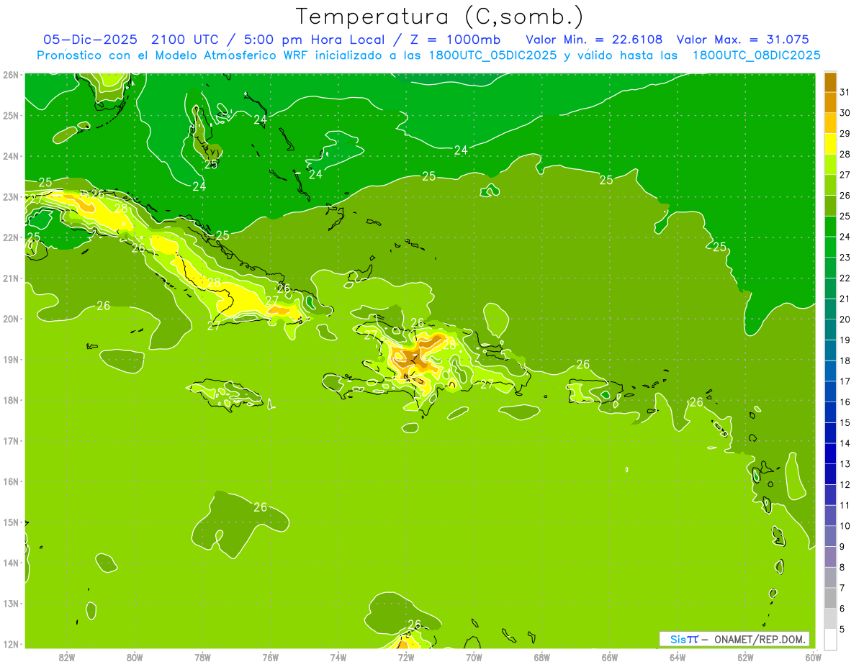This screenshot has height=667, width=864.
Task: Click the '19N' latitude axis label
Action: (x=10, y=360)
